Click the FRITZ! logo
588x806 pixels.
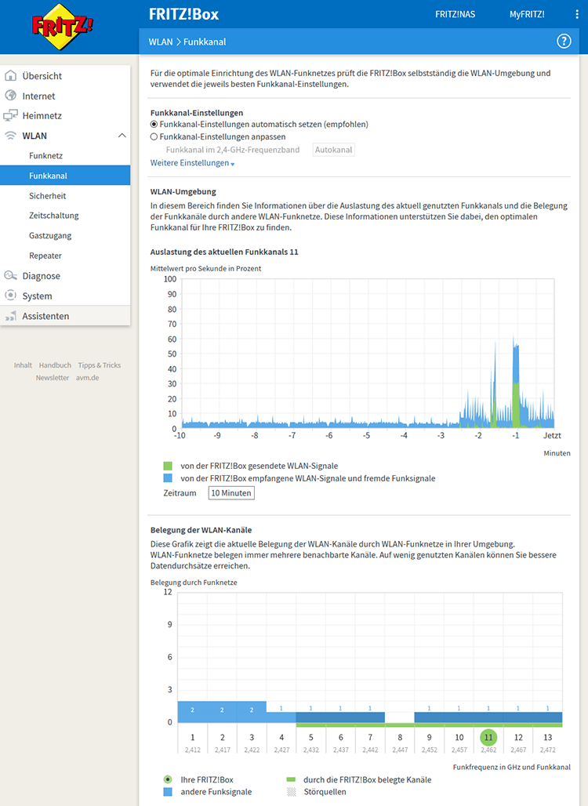coord(63,26)
